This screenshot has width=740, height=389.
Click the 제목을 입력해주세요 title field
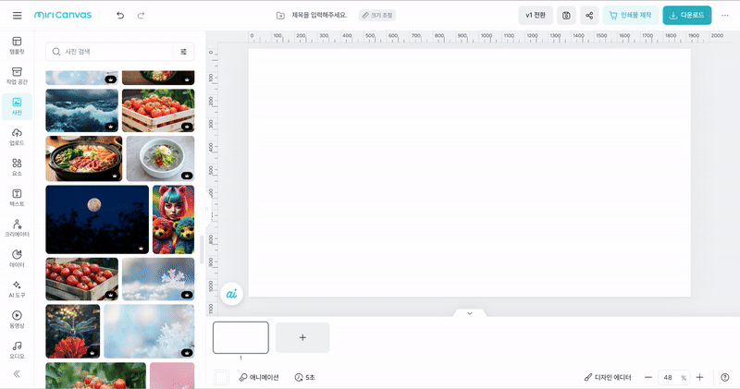coord(319,15)
